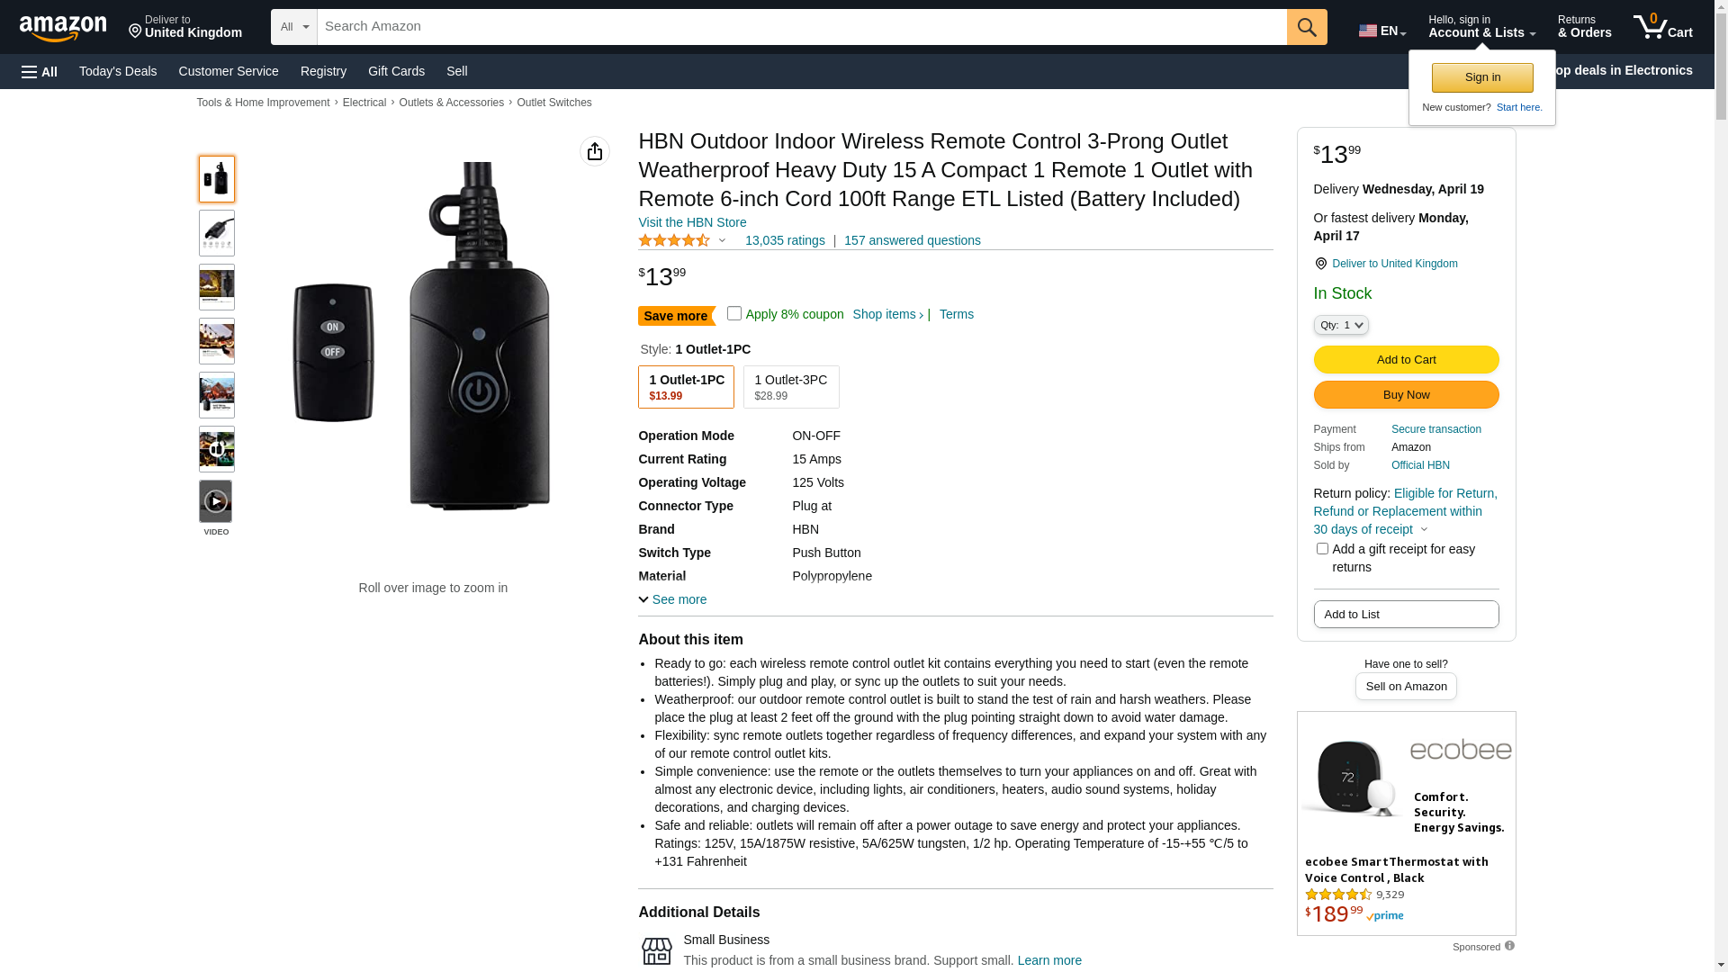Click the search magnifier button
The height and width of the screenshot is (972, 1728).
coord(1307,27)
